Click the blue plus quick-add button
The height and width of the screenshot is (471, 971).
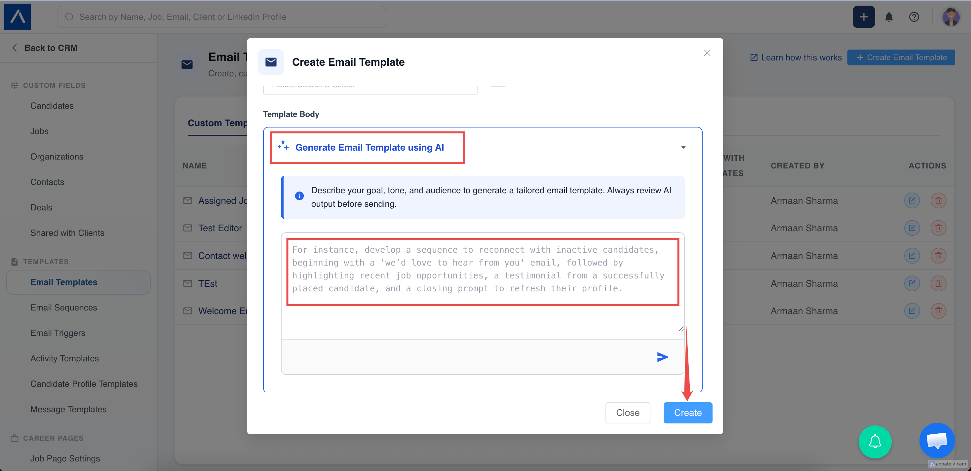[864, 17]
